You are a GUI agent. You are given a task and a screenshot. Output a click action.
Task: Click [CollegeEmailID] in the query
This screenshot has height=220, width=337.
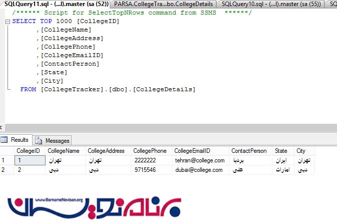pyautogui.click(x=72, y=55)
